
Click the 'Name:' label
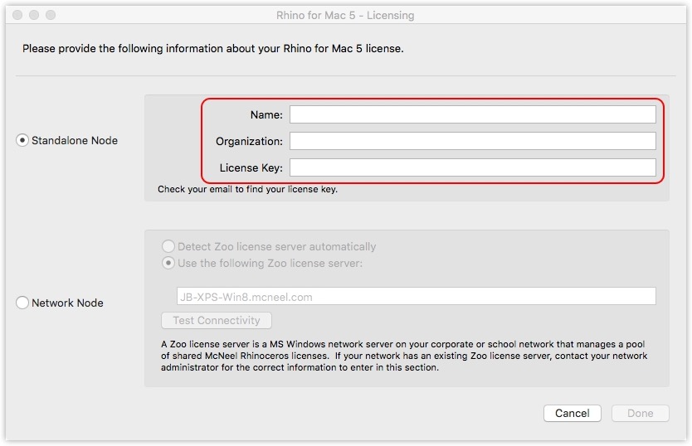pyautogui.click(x=266, y=114)
